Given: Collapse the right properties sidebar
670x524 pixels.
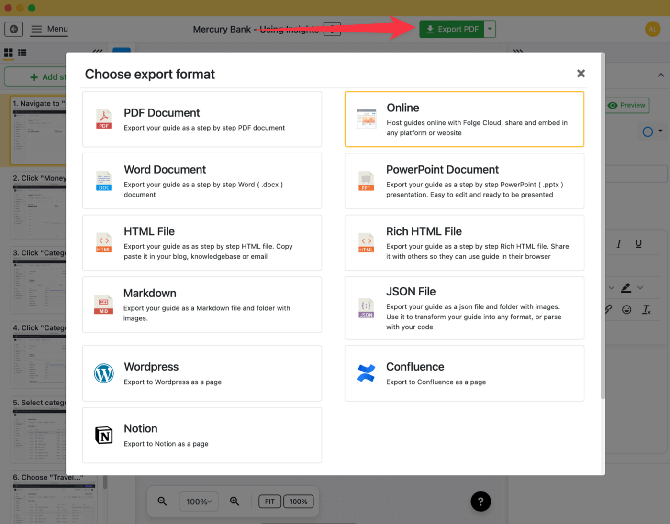Looking at the screenshot, I should pyautogui.click(x=518, y=50).
